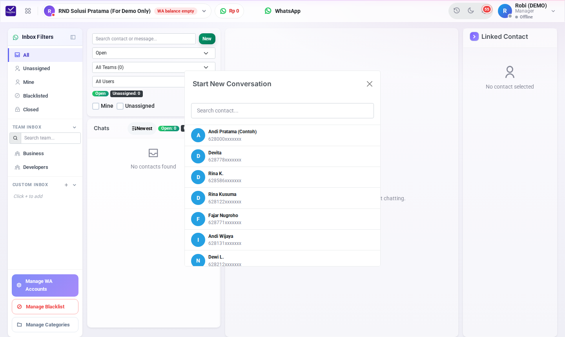Open the All Teams (0) dropdown

tap(154, 67)
